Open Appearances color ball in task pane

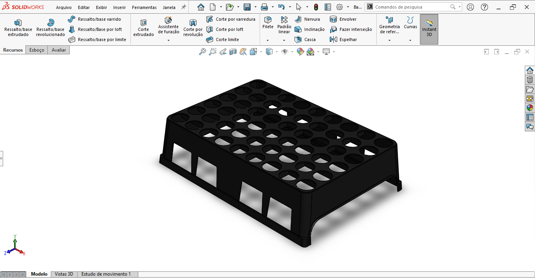[x=530, y=108]
